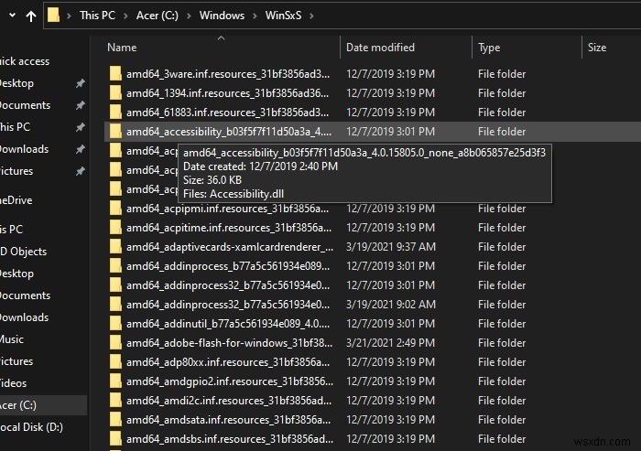Viewport: 641px width, 451px height.
Task: Expand chevron between Windows and WinSxS
Action: tap(255, 16)
